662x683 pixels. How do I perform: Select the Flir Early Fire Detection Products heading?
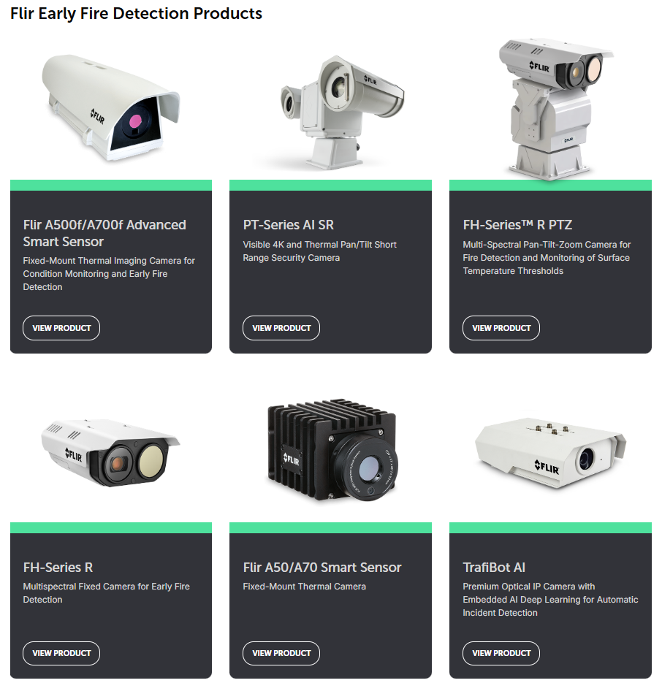pos(136,13)
